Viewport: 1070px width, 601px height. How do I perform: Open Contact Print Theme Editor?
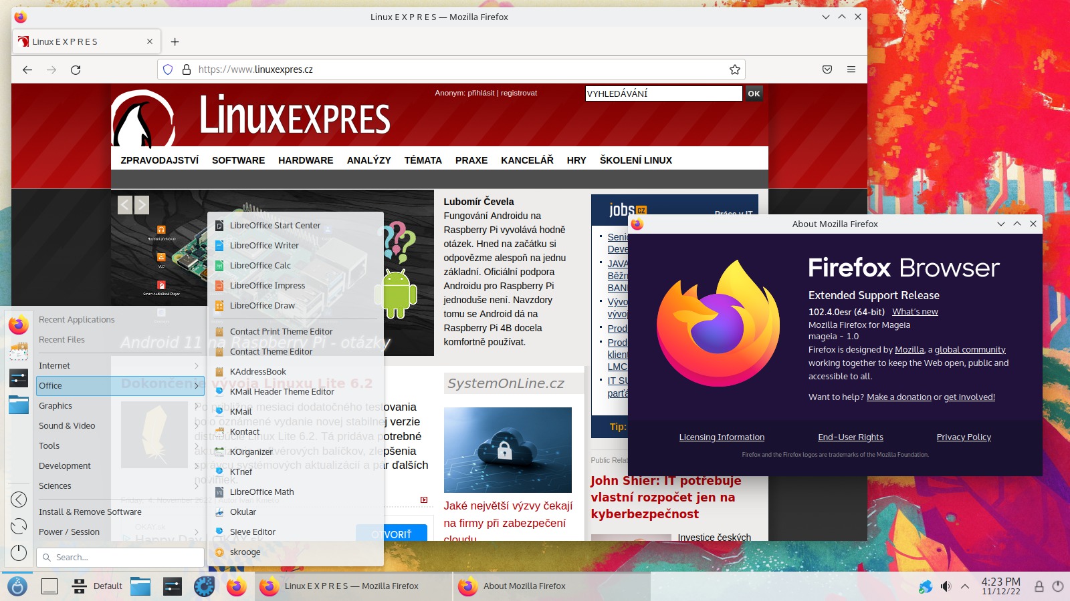pyautogui.click(x=295, y=332)
